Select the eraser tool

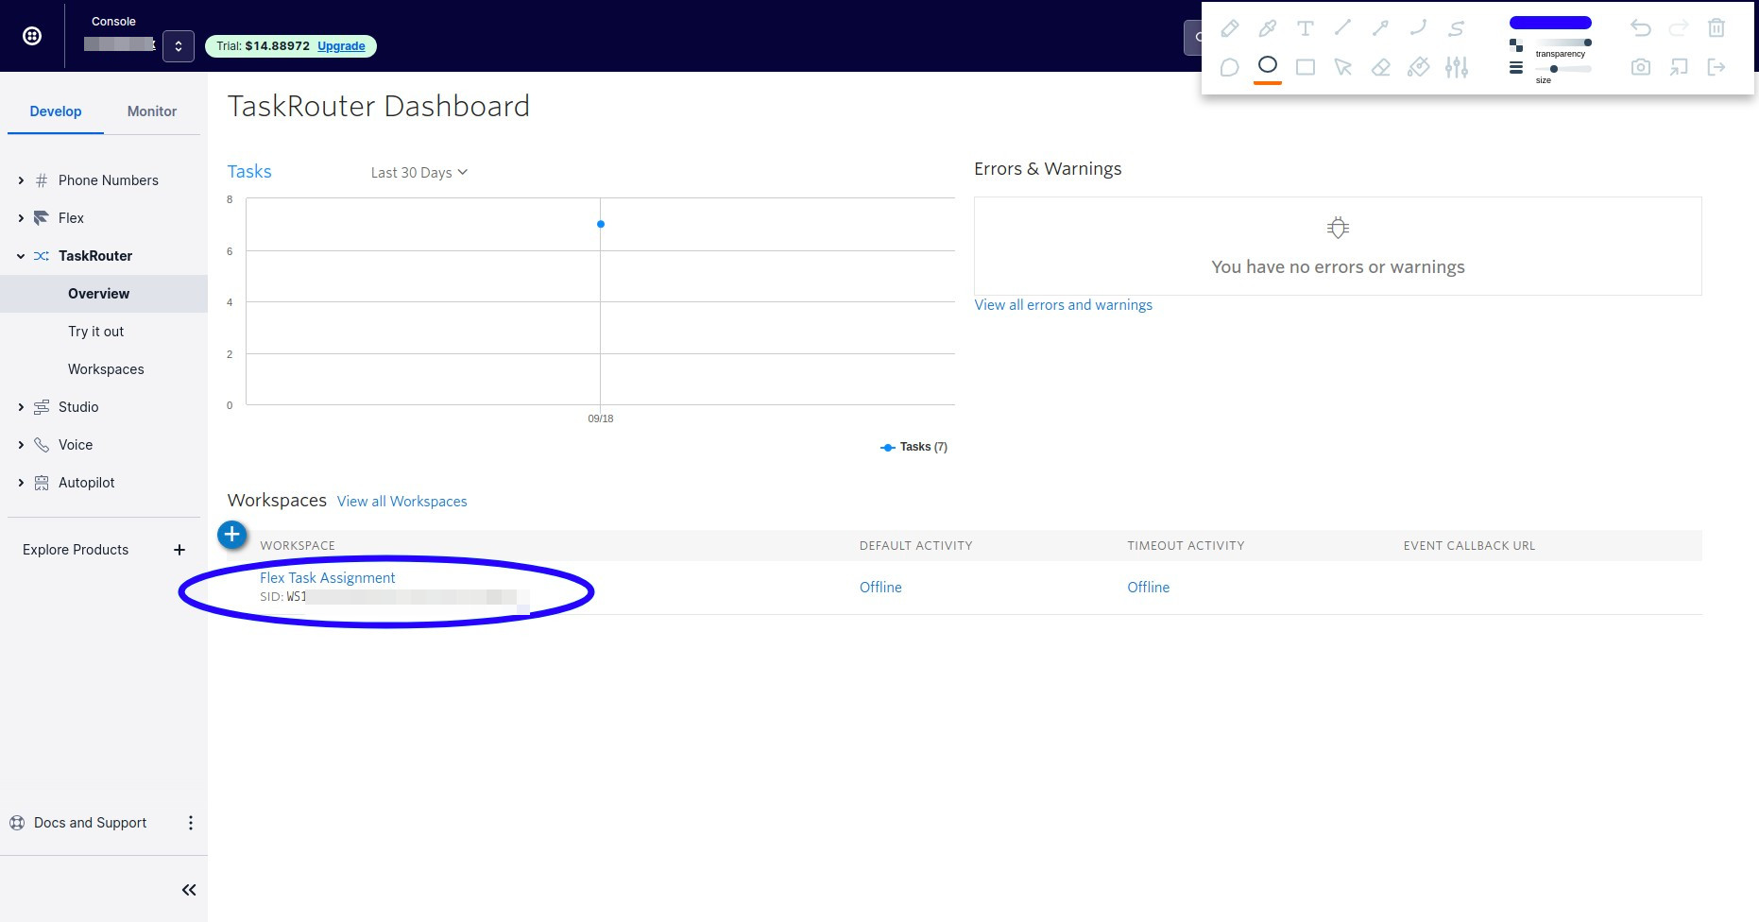pyautogui.click(x=1380, y=67)
